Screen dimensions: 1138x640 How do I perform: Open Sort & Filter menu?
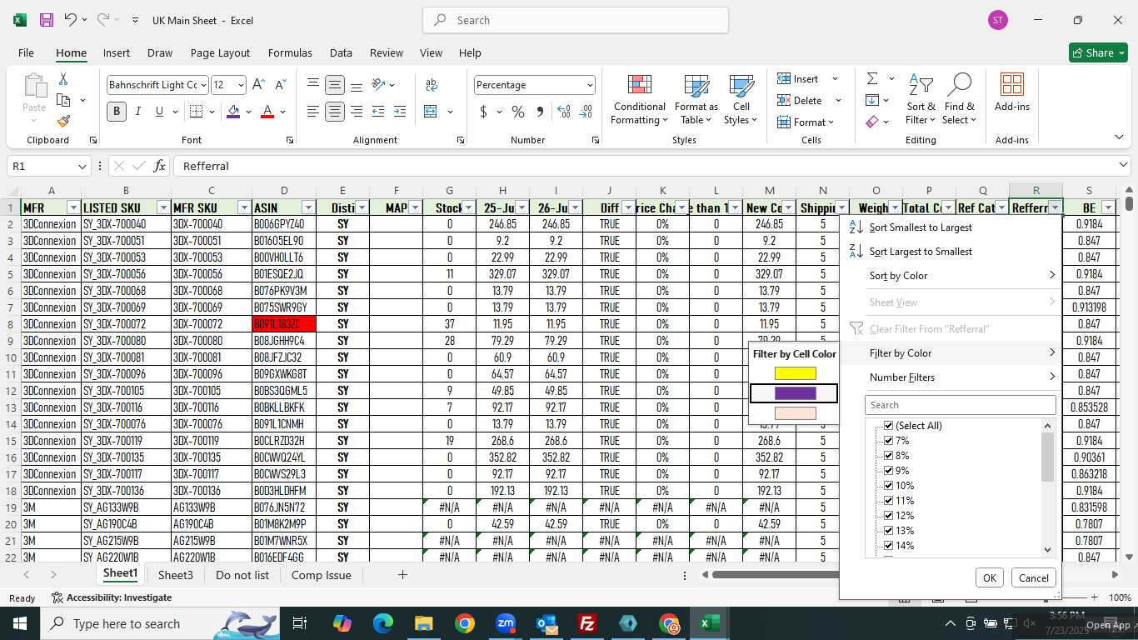click(x=921, y=100)
